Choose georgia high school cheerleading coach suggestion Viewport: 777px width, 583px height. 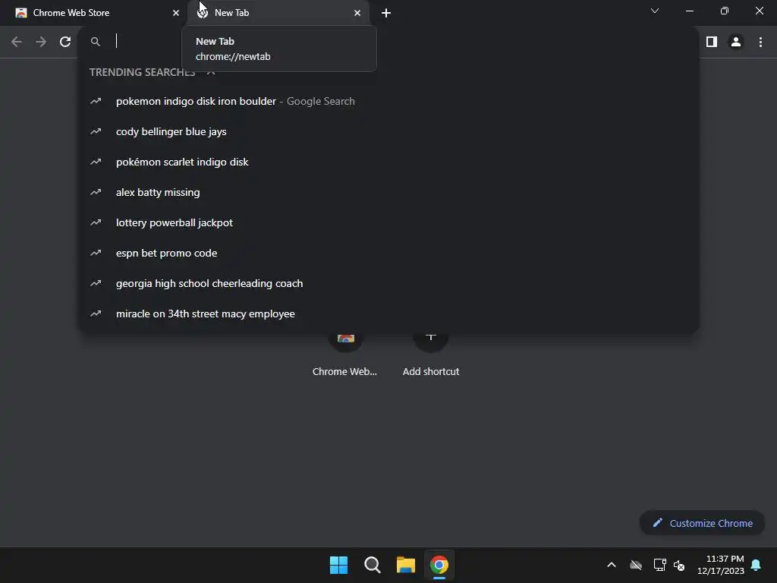pyautogui.click(x=388, y=283)
